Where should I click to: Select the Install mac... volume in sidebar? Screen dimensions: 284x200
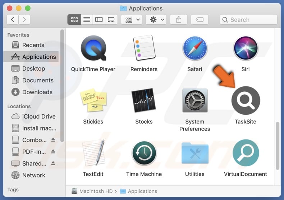[31, 128]
